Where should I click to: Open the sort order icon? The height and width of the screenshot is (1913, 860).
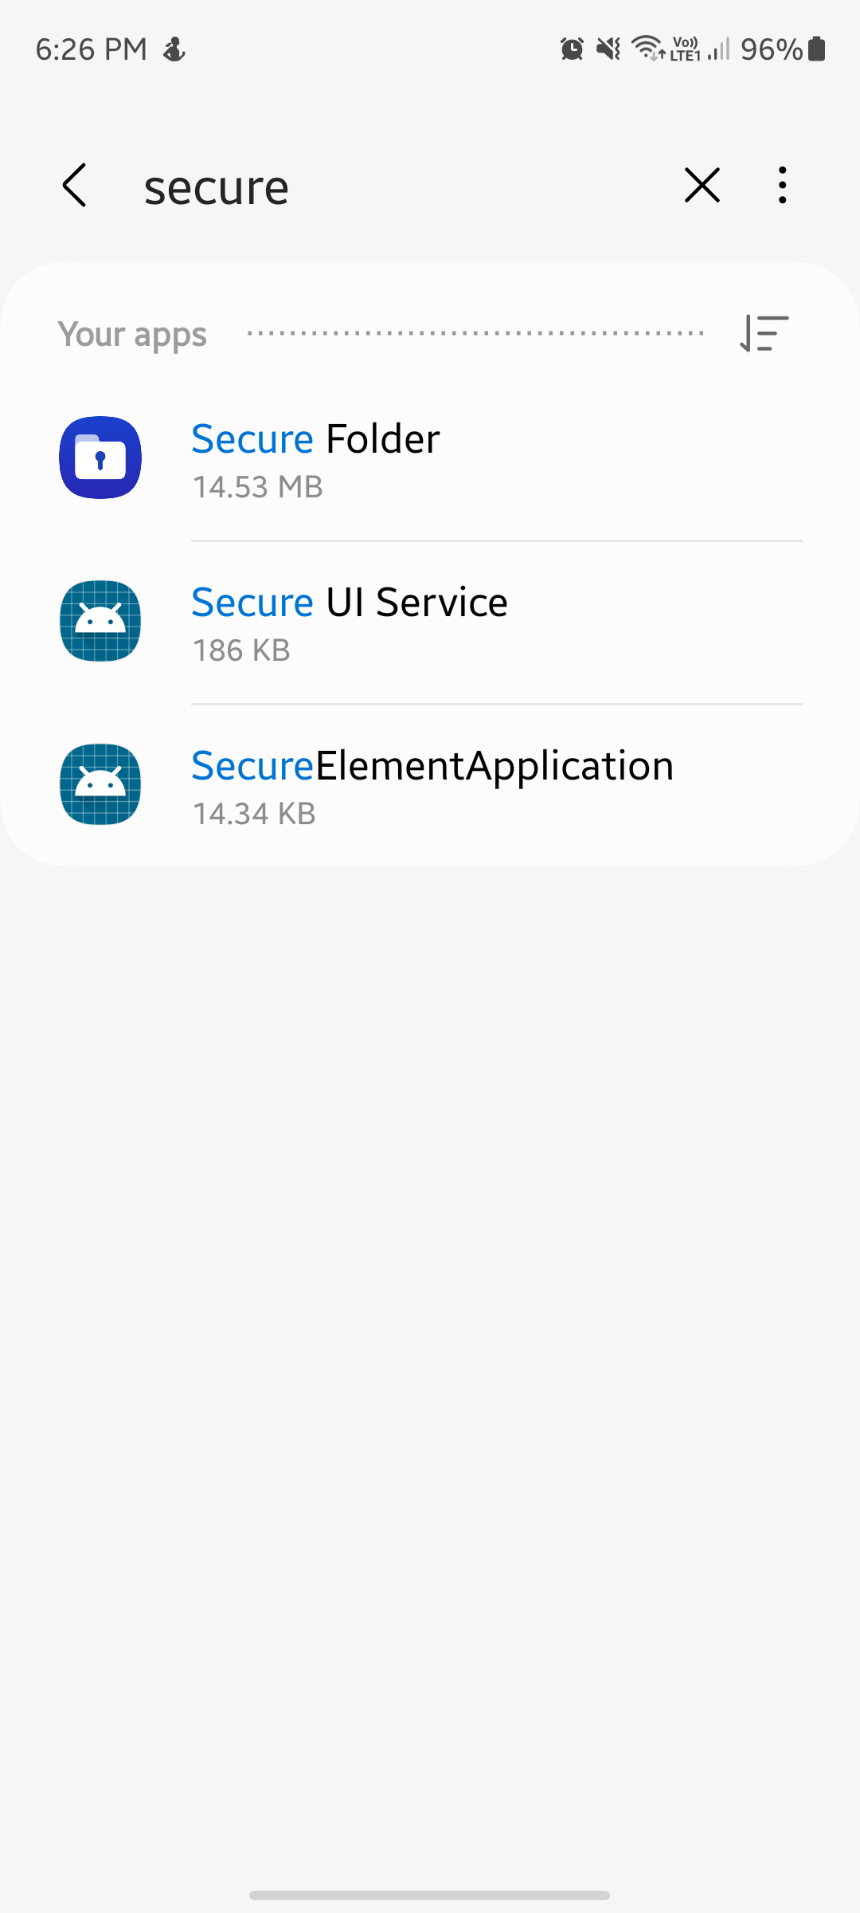coord(763,334)
